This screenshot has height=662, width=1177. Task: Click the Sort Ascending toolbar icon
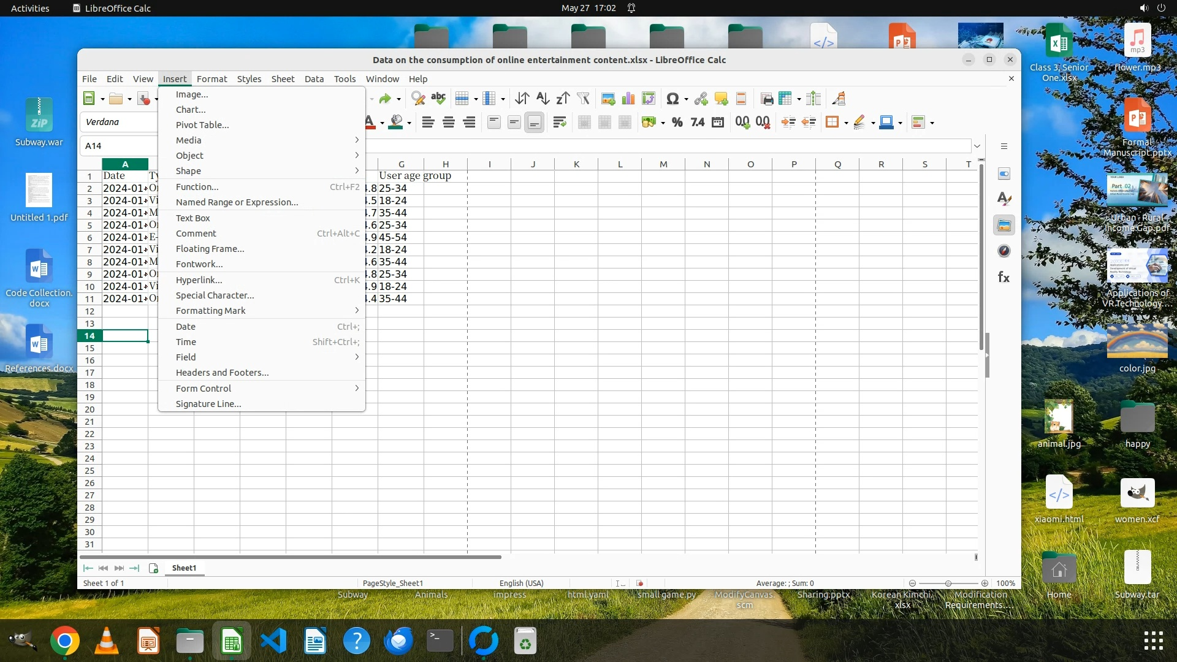click(543, 99)
